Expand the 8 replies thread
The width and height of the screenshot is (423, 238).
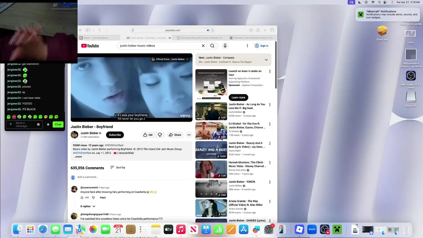pos(88,206)
